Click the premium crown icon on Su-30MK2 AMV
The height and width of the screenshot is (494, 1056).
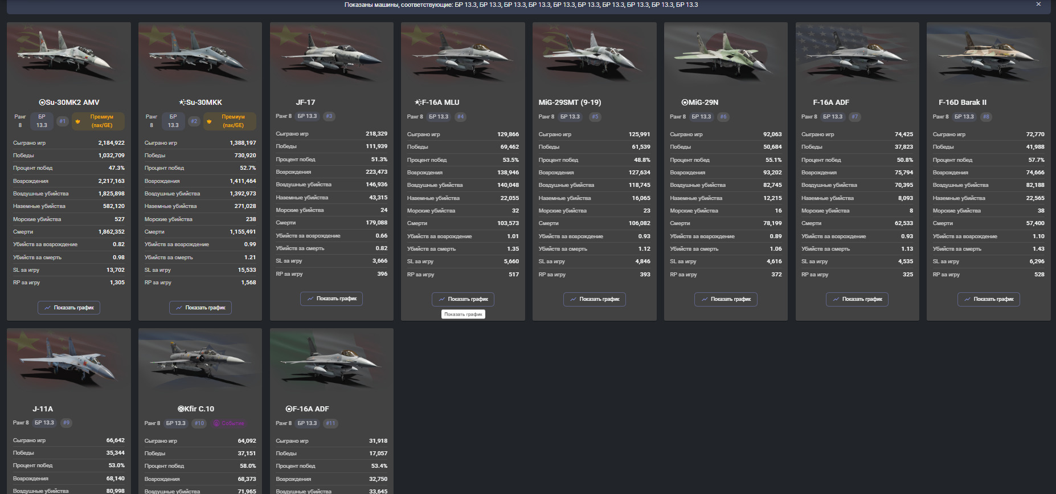click(78, 121)
